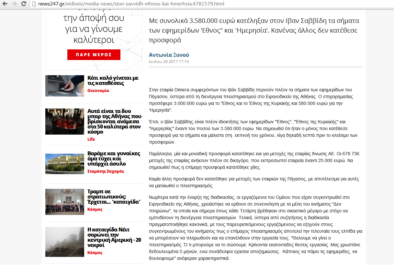
Task: Open article 'Κάτι καλό γίνεται με τις καταθέσεις'
Action: (113, 80)
